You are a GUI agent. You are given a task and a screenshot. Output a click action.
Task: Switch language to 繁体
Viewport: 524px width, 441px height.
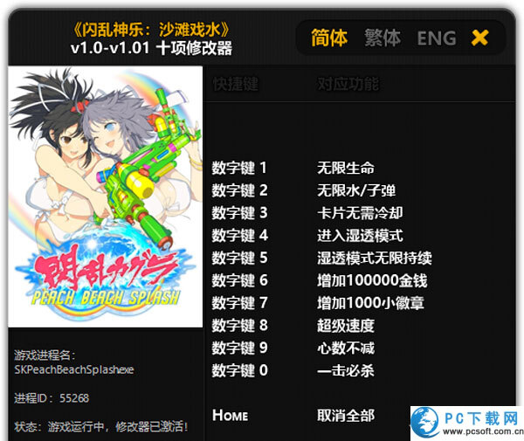pos(383,38)
